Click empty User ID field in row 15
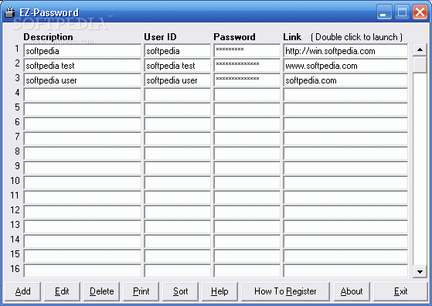Image resolution: width=432 pixels, height=306 pixels. pos(178,257)
